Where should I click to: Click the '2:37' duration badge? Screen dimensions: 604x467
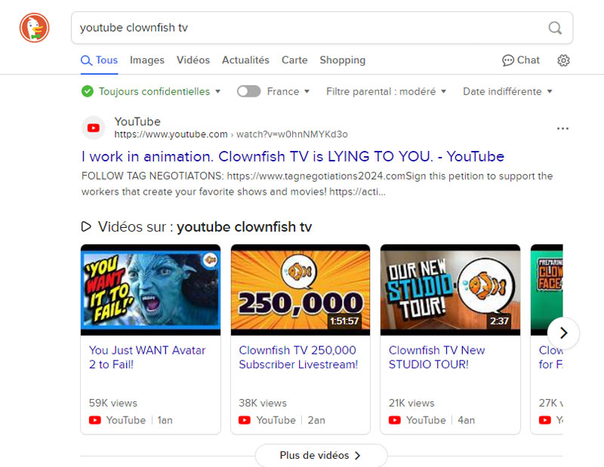click(x=499, y=321)
